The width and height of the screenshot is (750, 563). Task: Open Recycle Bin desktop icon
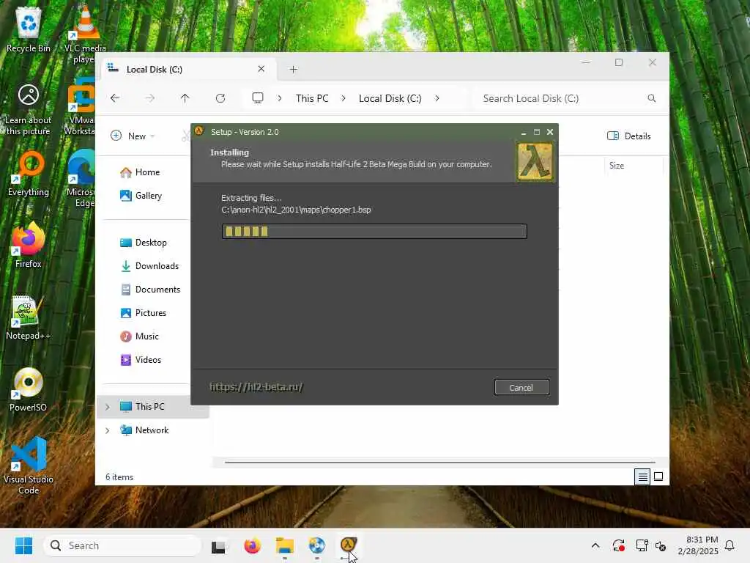tap(29, 28)
